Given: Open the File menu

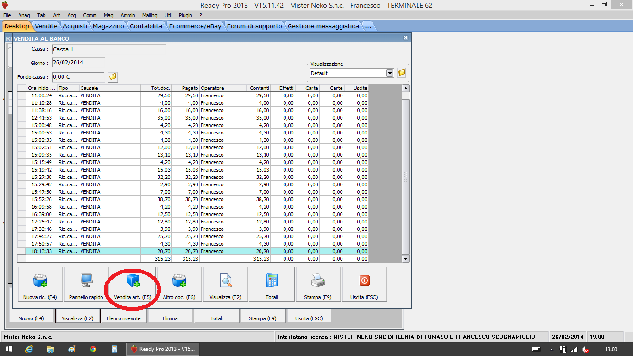Looking at the screenshot, I should click(x=7, y=15).
